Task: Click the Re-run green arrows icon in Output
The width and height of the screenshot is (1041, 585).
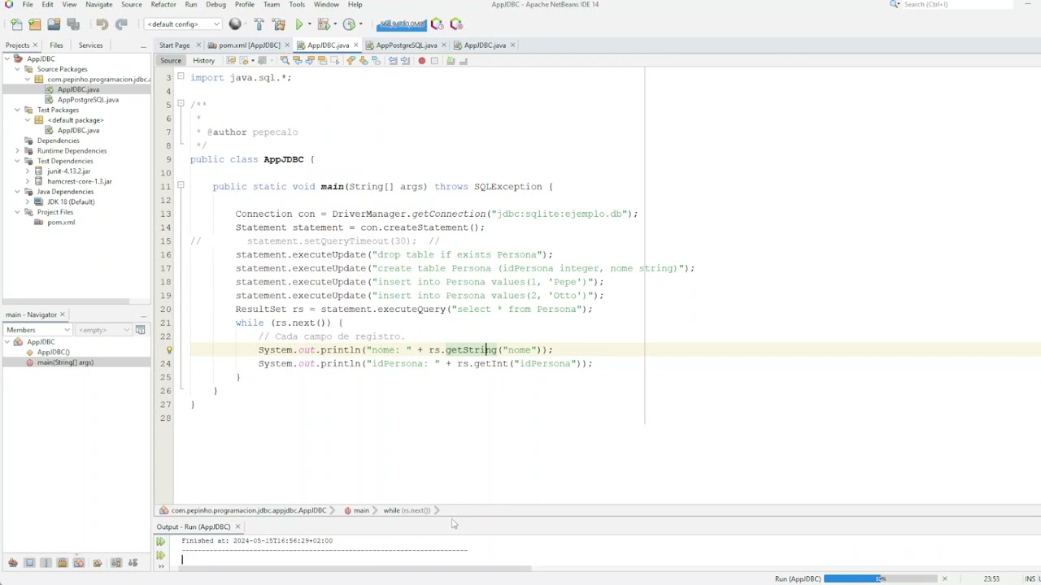Action: coord(160,541)
